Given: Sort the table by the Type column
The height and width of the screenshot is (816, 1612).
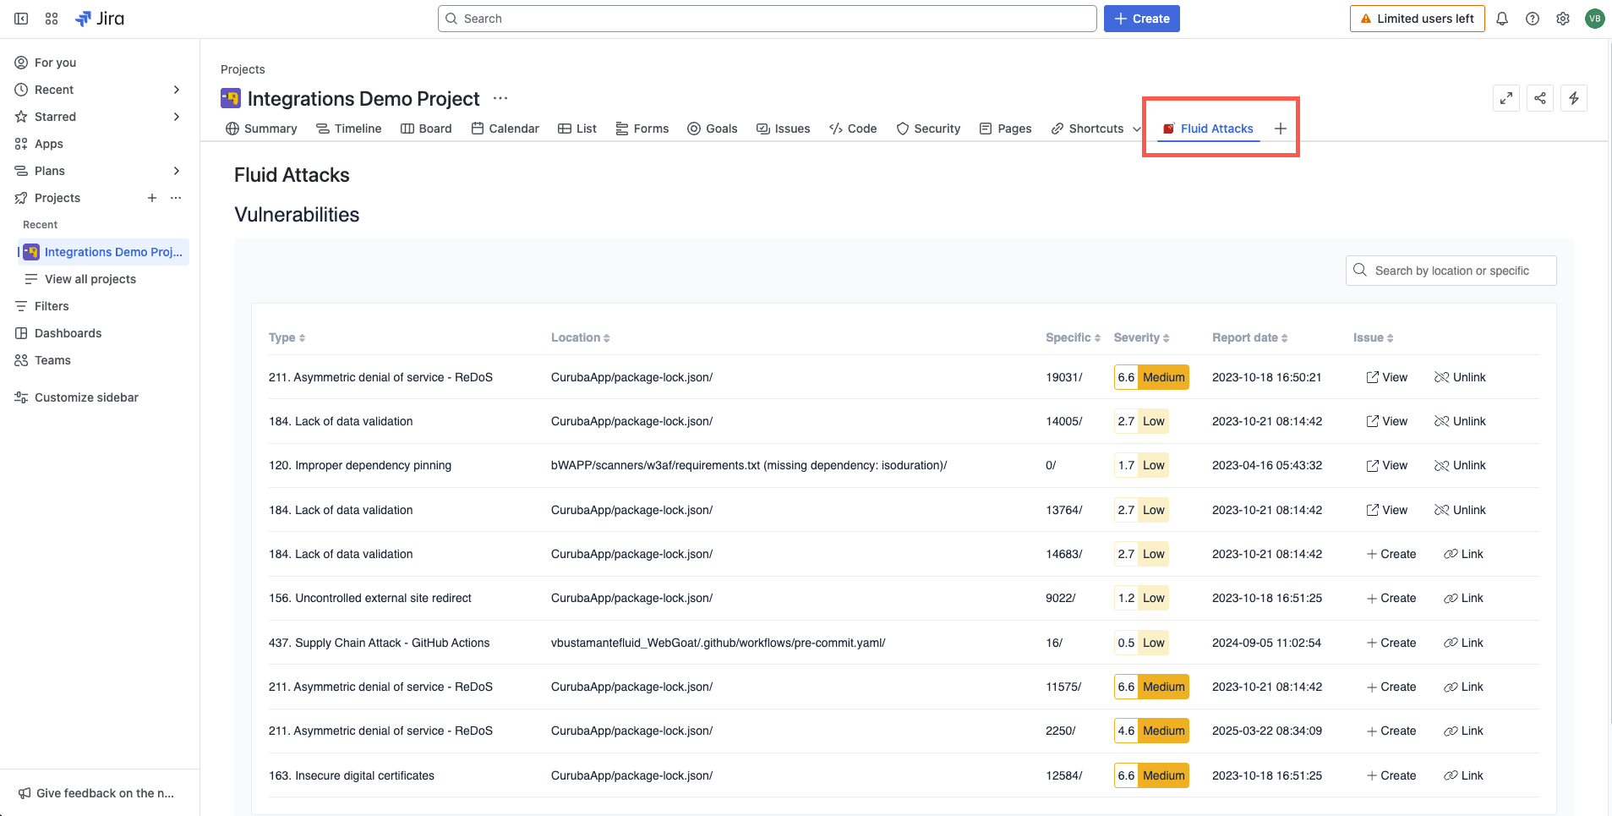Looking at the screenshot, I should tap(287, 337).
